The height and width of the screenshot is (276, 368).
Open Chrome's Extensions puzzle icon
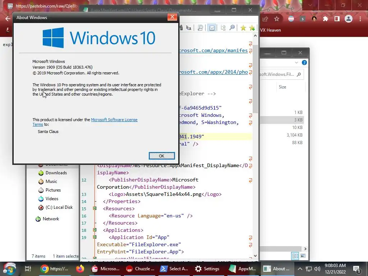pos(326,19)
